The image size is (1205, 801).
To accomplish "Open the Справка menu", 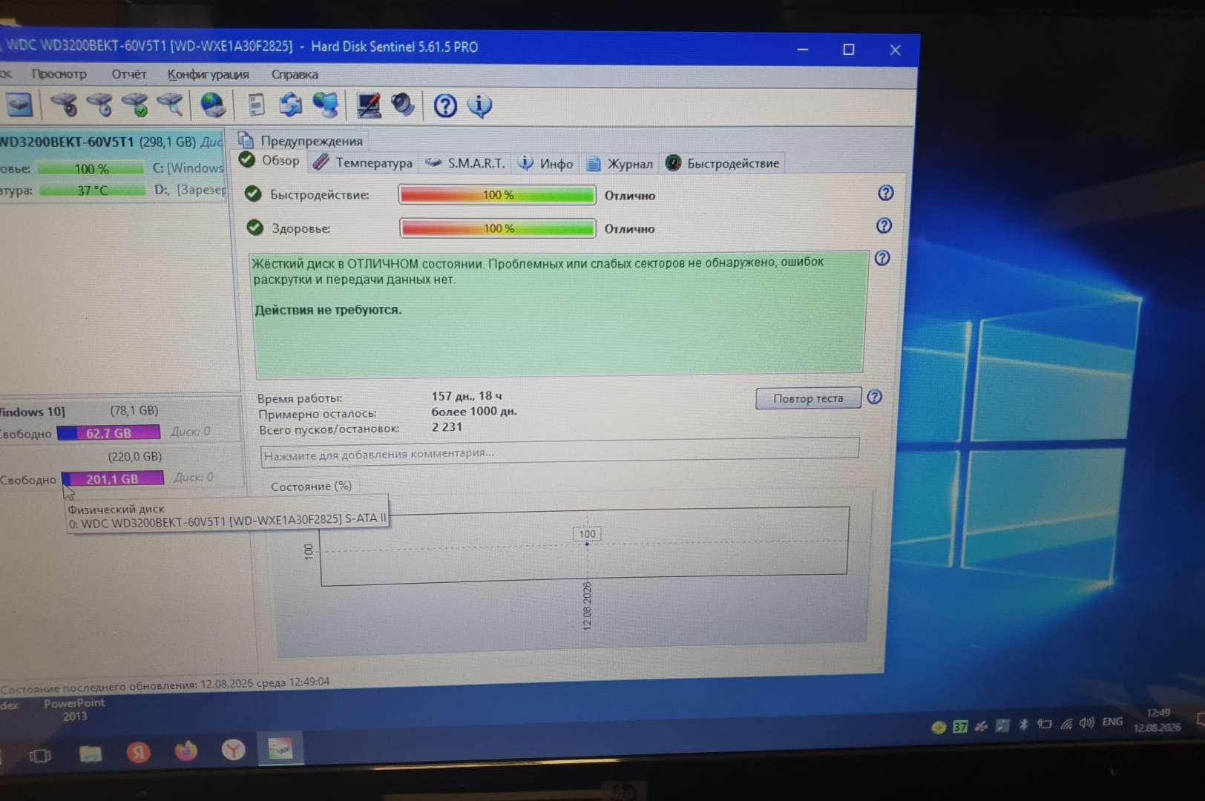I will (x=295, y=74).
